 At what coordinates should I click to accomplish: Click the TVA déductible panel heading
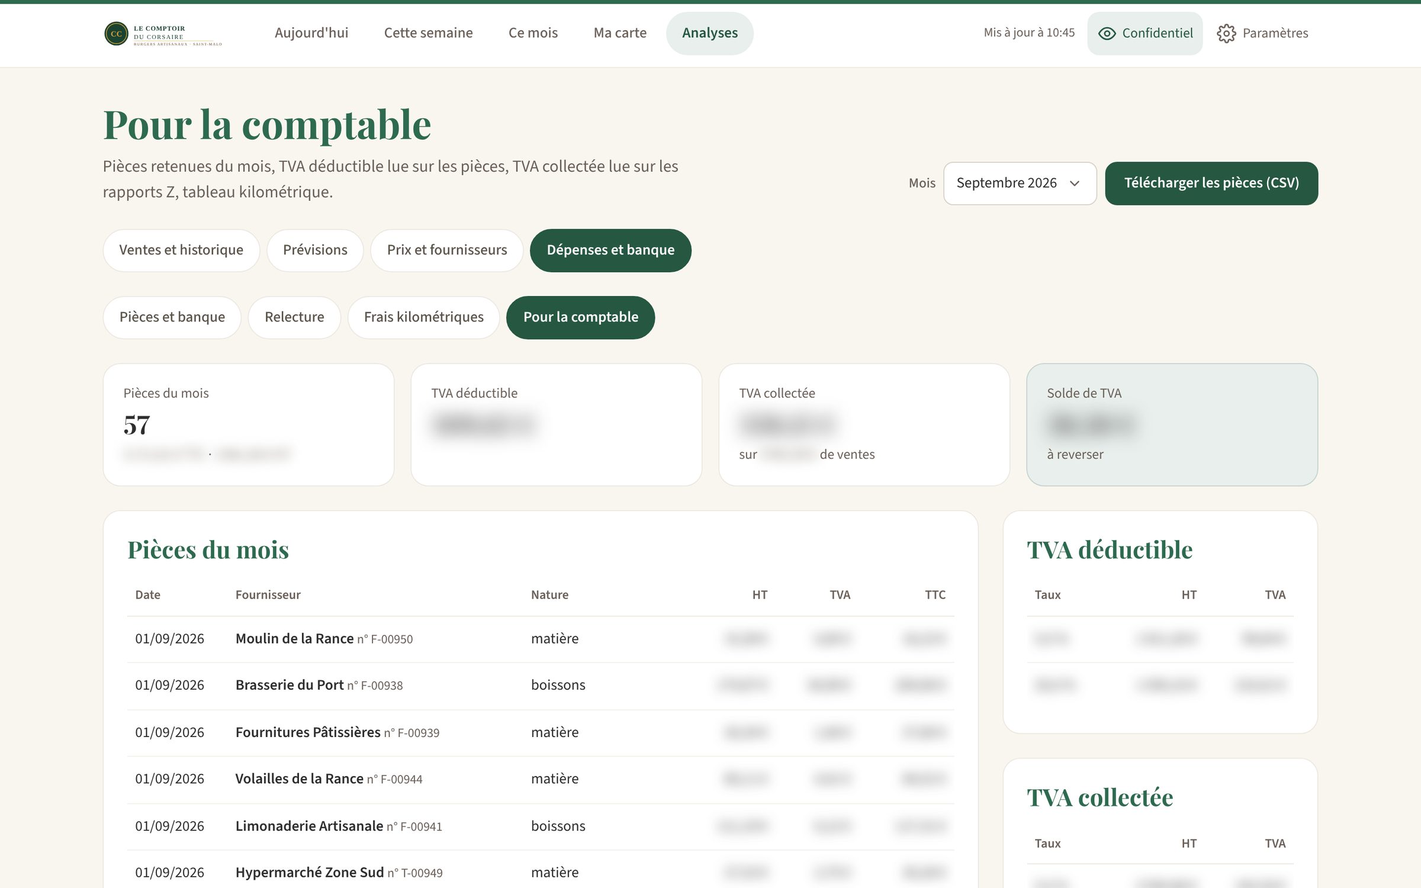coord(1109,550)
